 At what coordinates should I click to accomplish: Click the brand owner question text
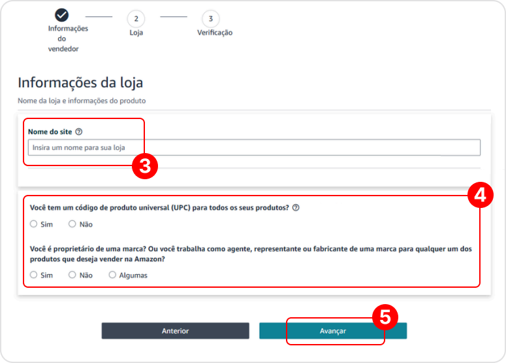(251, 254)
